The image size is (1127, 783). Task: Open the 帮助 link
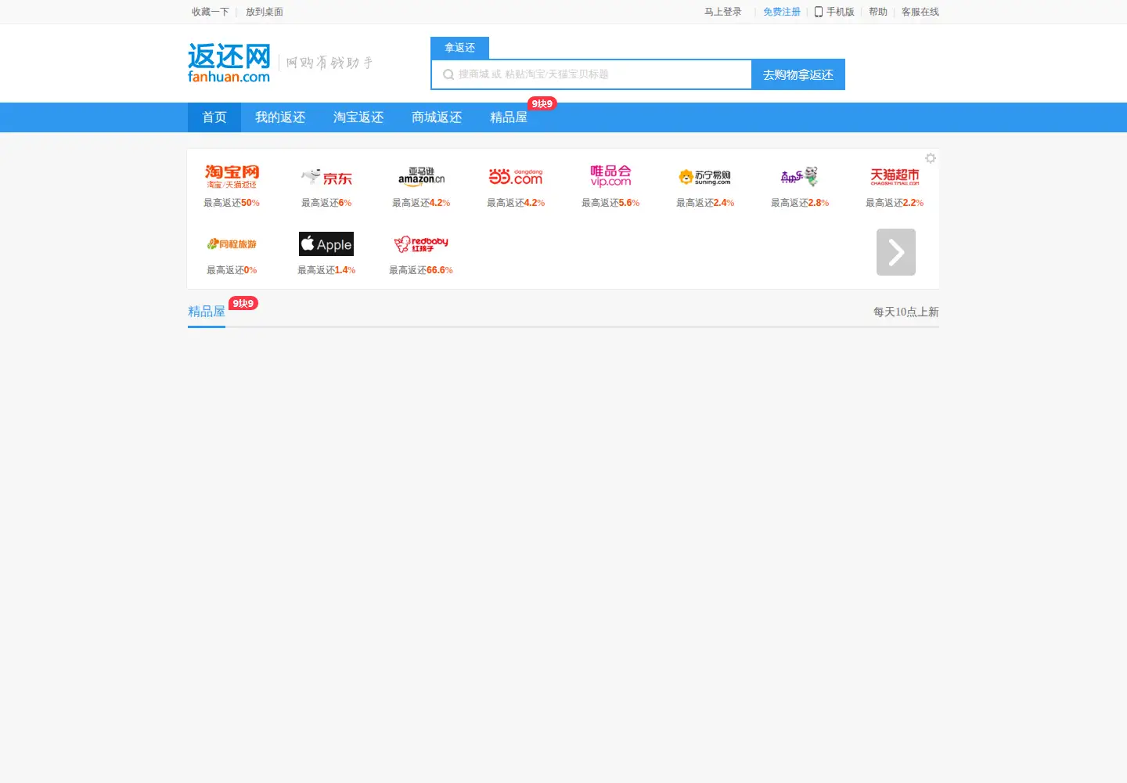(878, 12)
